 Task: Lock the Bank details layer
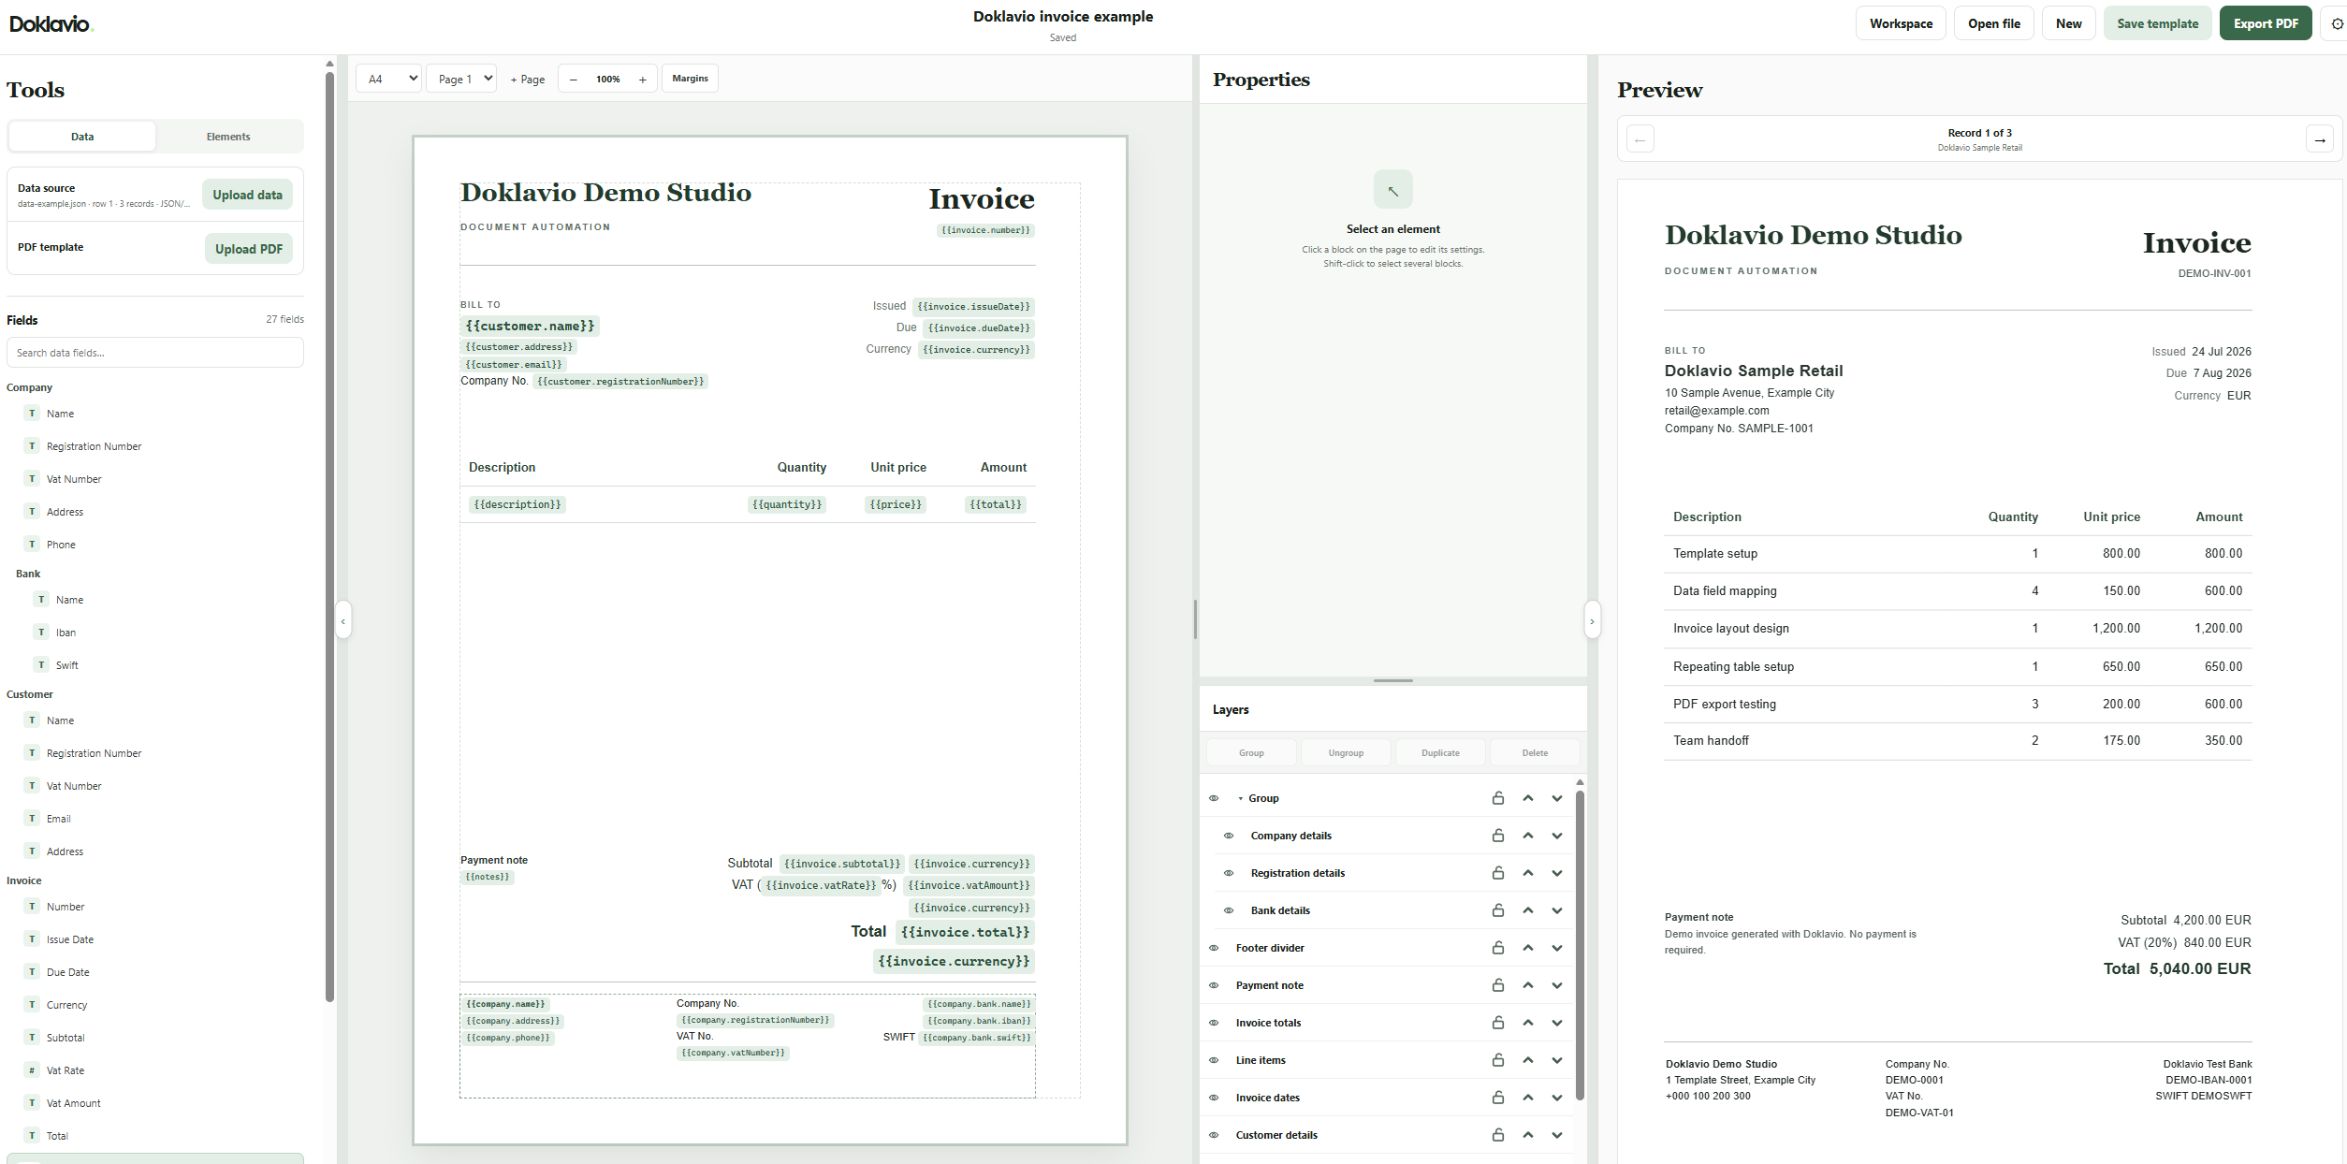pyautogui.click(x=1498, y=910)
